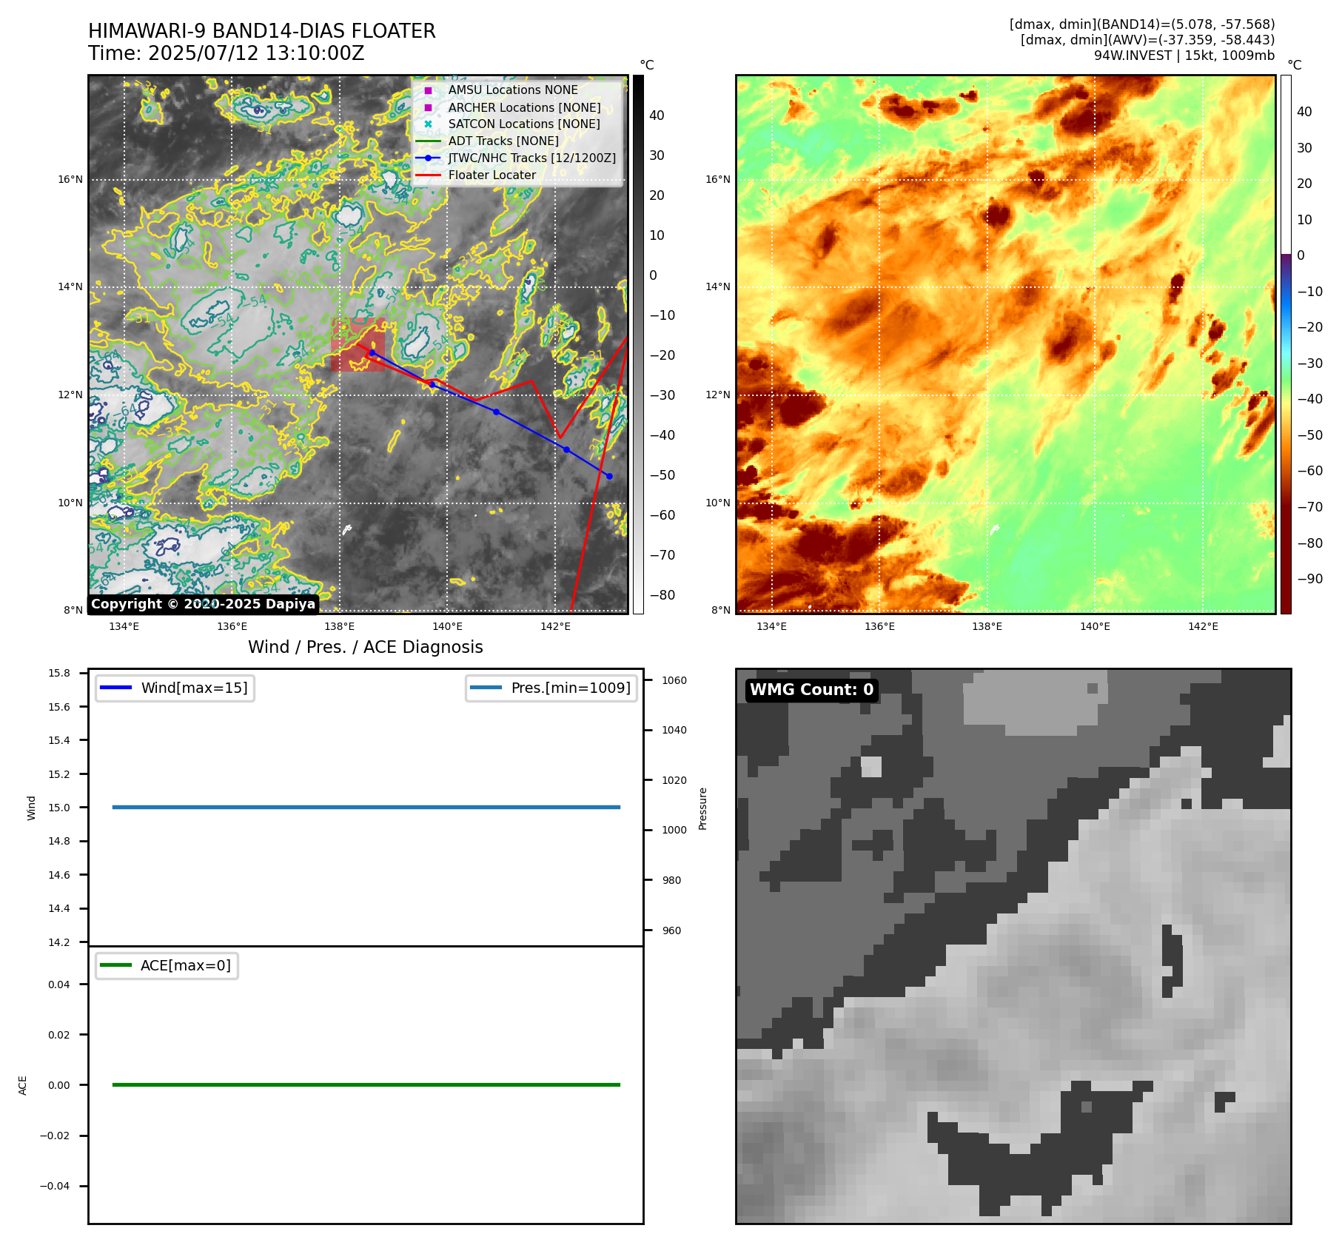Click the colorized water vapor map panel

pyautogui.click(x=1005, y=344)
